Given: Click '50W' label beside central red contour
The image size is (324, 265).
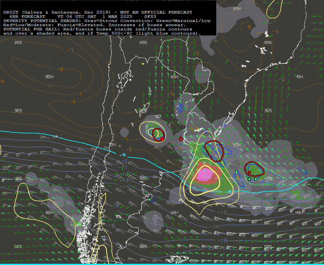Looking at the screenshot, I should tap(237, 144).
